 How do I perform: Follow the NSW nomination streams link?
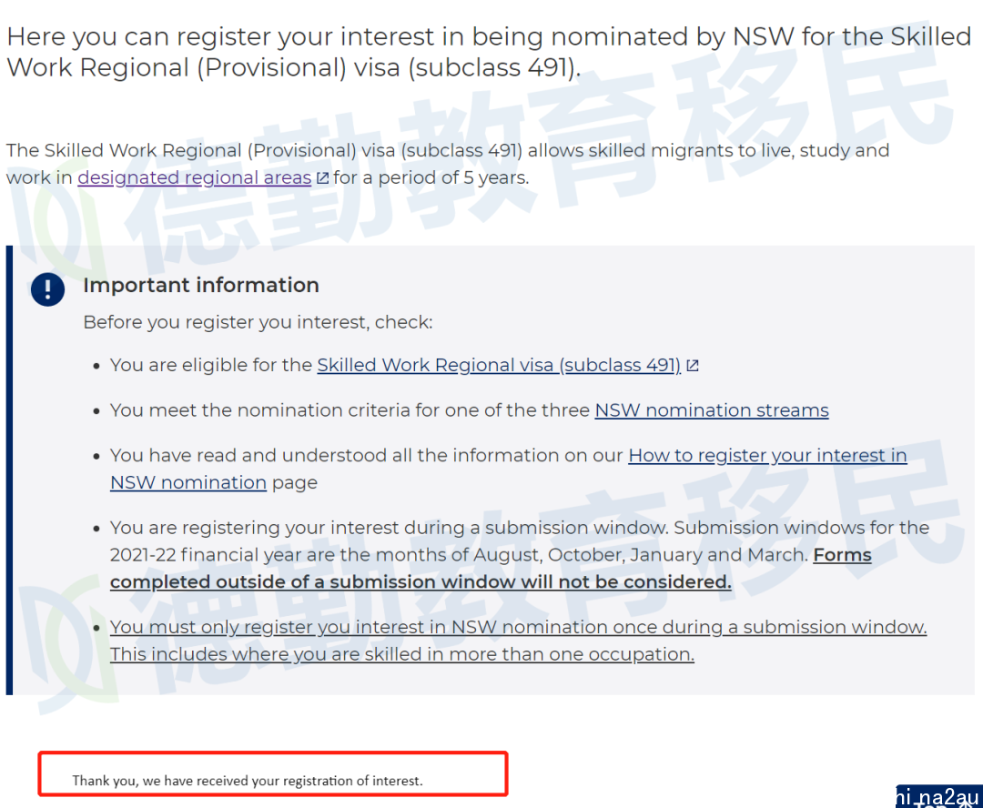(712, 410)
